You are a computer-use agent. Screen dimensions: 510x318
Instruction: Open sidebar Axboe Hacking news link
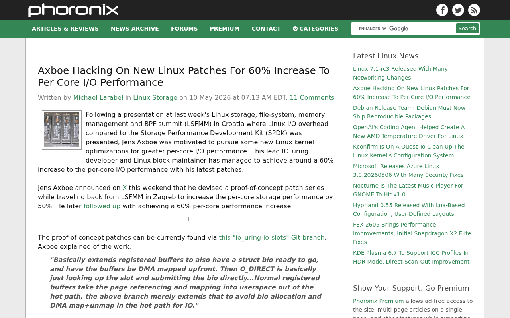point(412,93)
